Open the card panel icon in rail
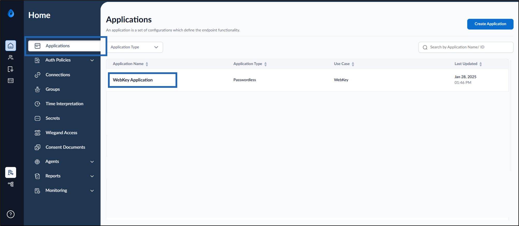 [x=11, y=81]
